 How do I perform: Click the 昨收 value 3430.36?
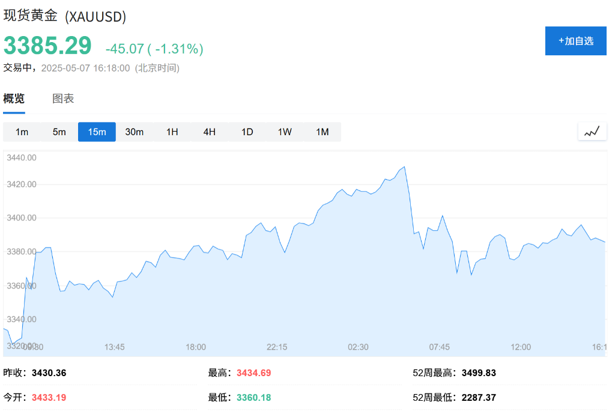click(x=49, y=373)
